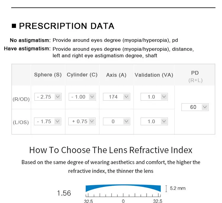Open the left eye Sphere dropdown

click(x=48, y=121)
